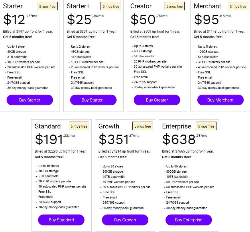
Task: Click the Buy Starter+ button
Action: (93, 100)
